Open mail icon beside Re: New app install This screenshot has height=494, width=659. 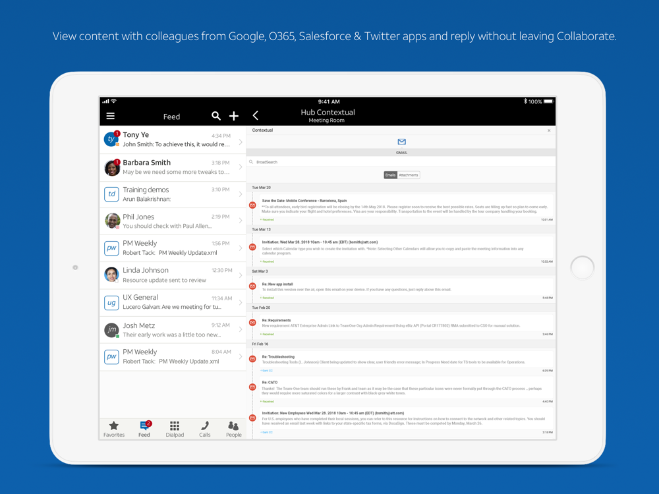[x=252, y=286]
